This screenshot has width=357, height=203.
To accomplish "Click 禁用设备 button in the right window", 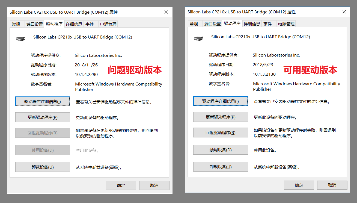I will [221, 150].
